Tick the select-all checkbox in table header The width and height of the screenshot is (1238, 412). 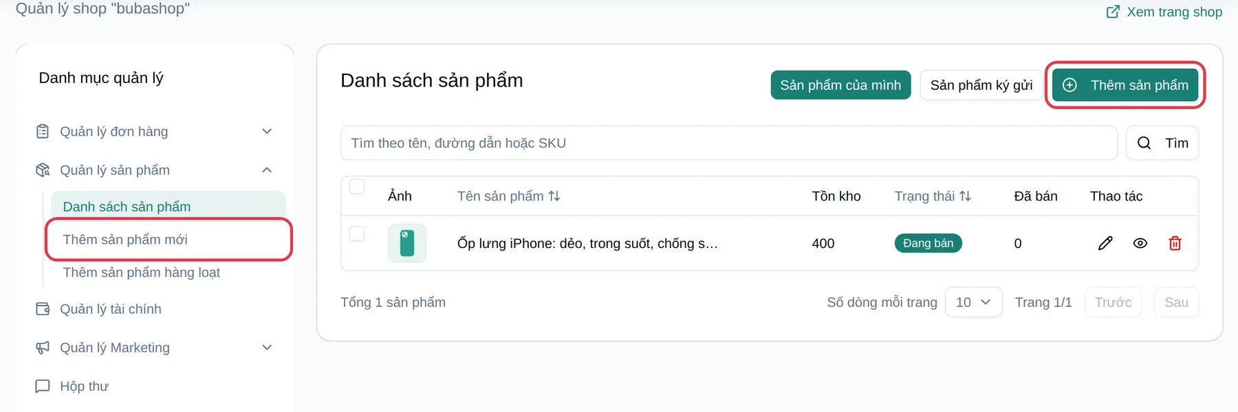coord(357,186)
